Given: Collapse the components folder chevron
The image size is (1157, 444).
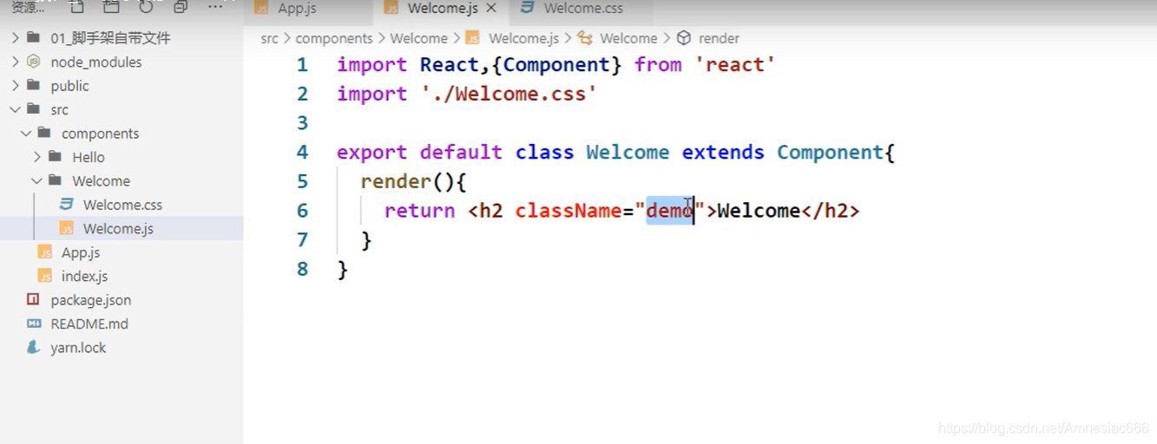Looking at the screenshot, I should 26,134.
